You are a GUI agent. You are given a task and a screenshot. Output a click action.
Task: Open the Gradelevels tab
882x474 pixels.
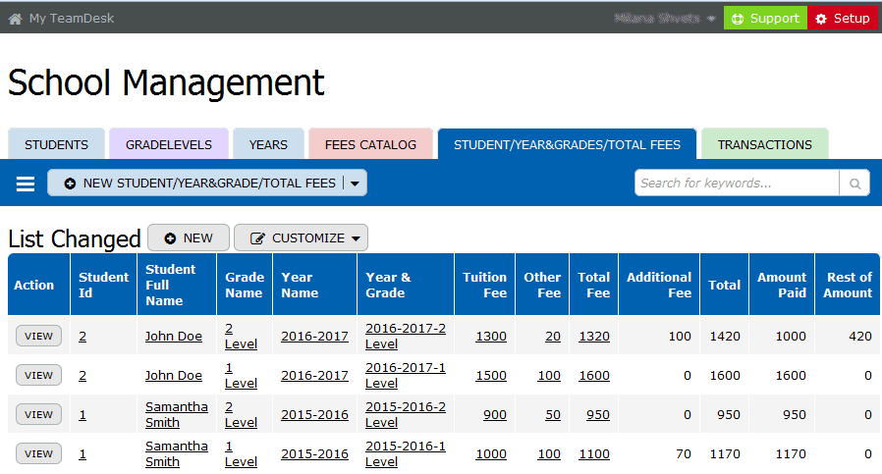click(x=169, y=144)
